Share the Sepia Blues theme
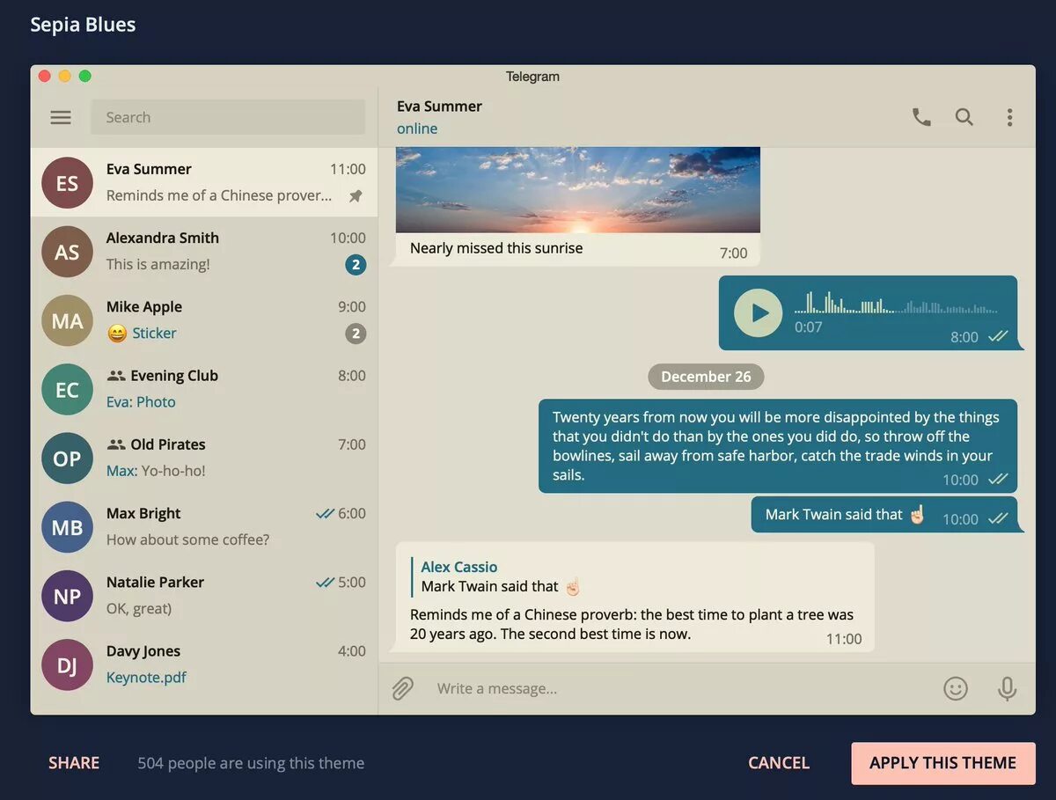 [x=74, y=763]
